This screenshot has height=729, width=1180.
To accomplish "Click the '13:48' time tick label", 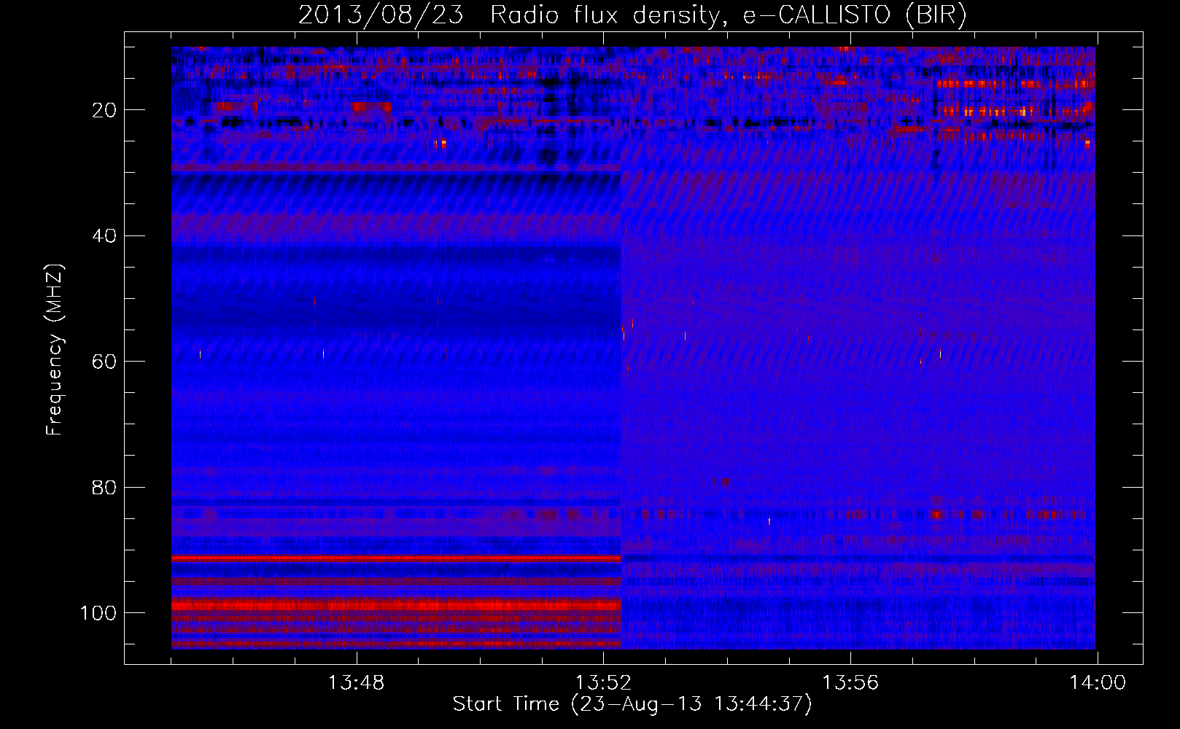I will pyautogui.click(x=356, y=683).
